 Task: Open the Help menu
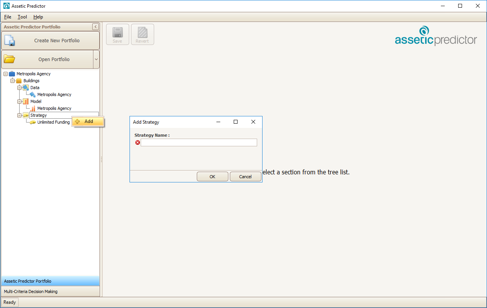coord(38,17)
